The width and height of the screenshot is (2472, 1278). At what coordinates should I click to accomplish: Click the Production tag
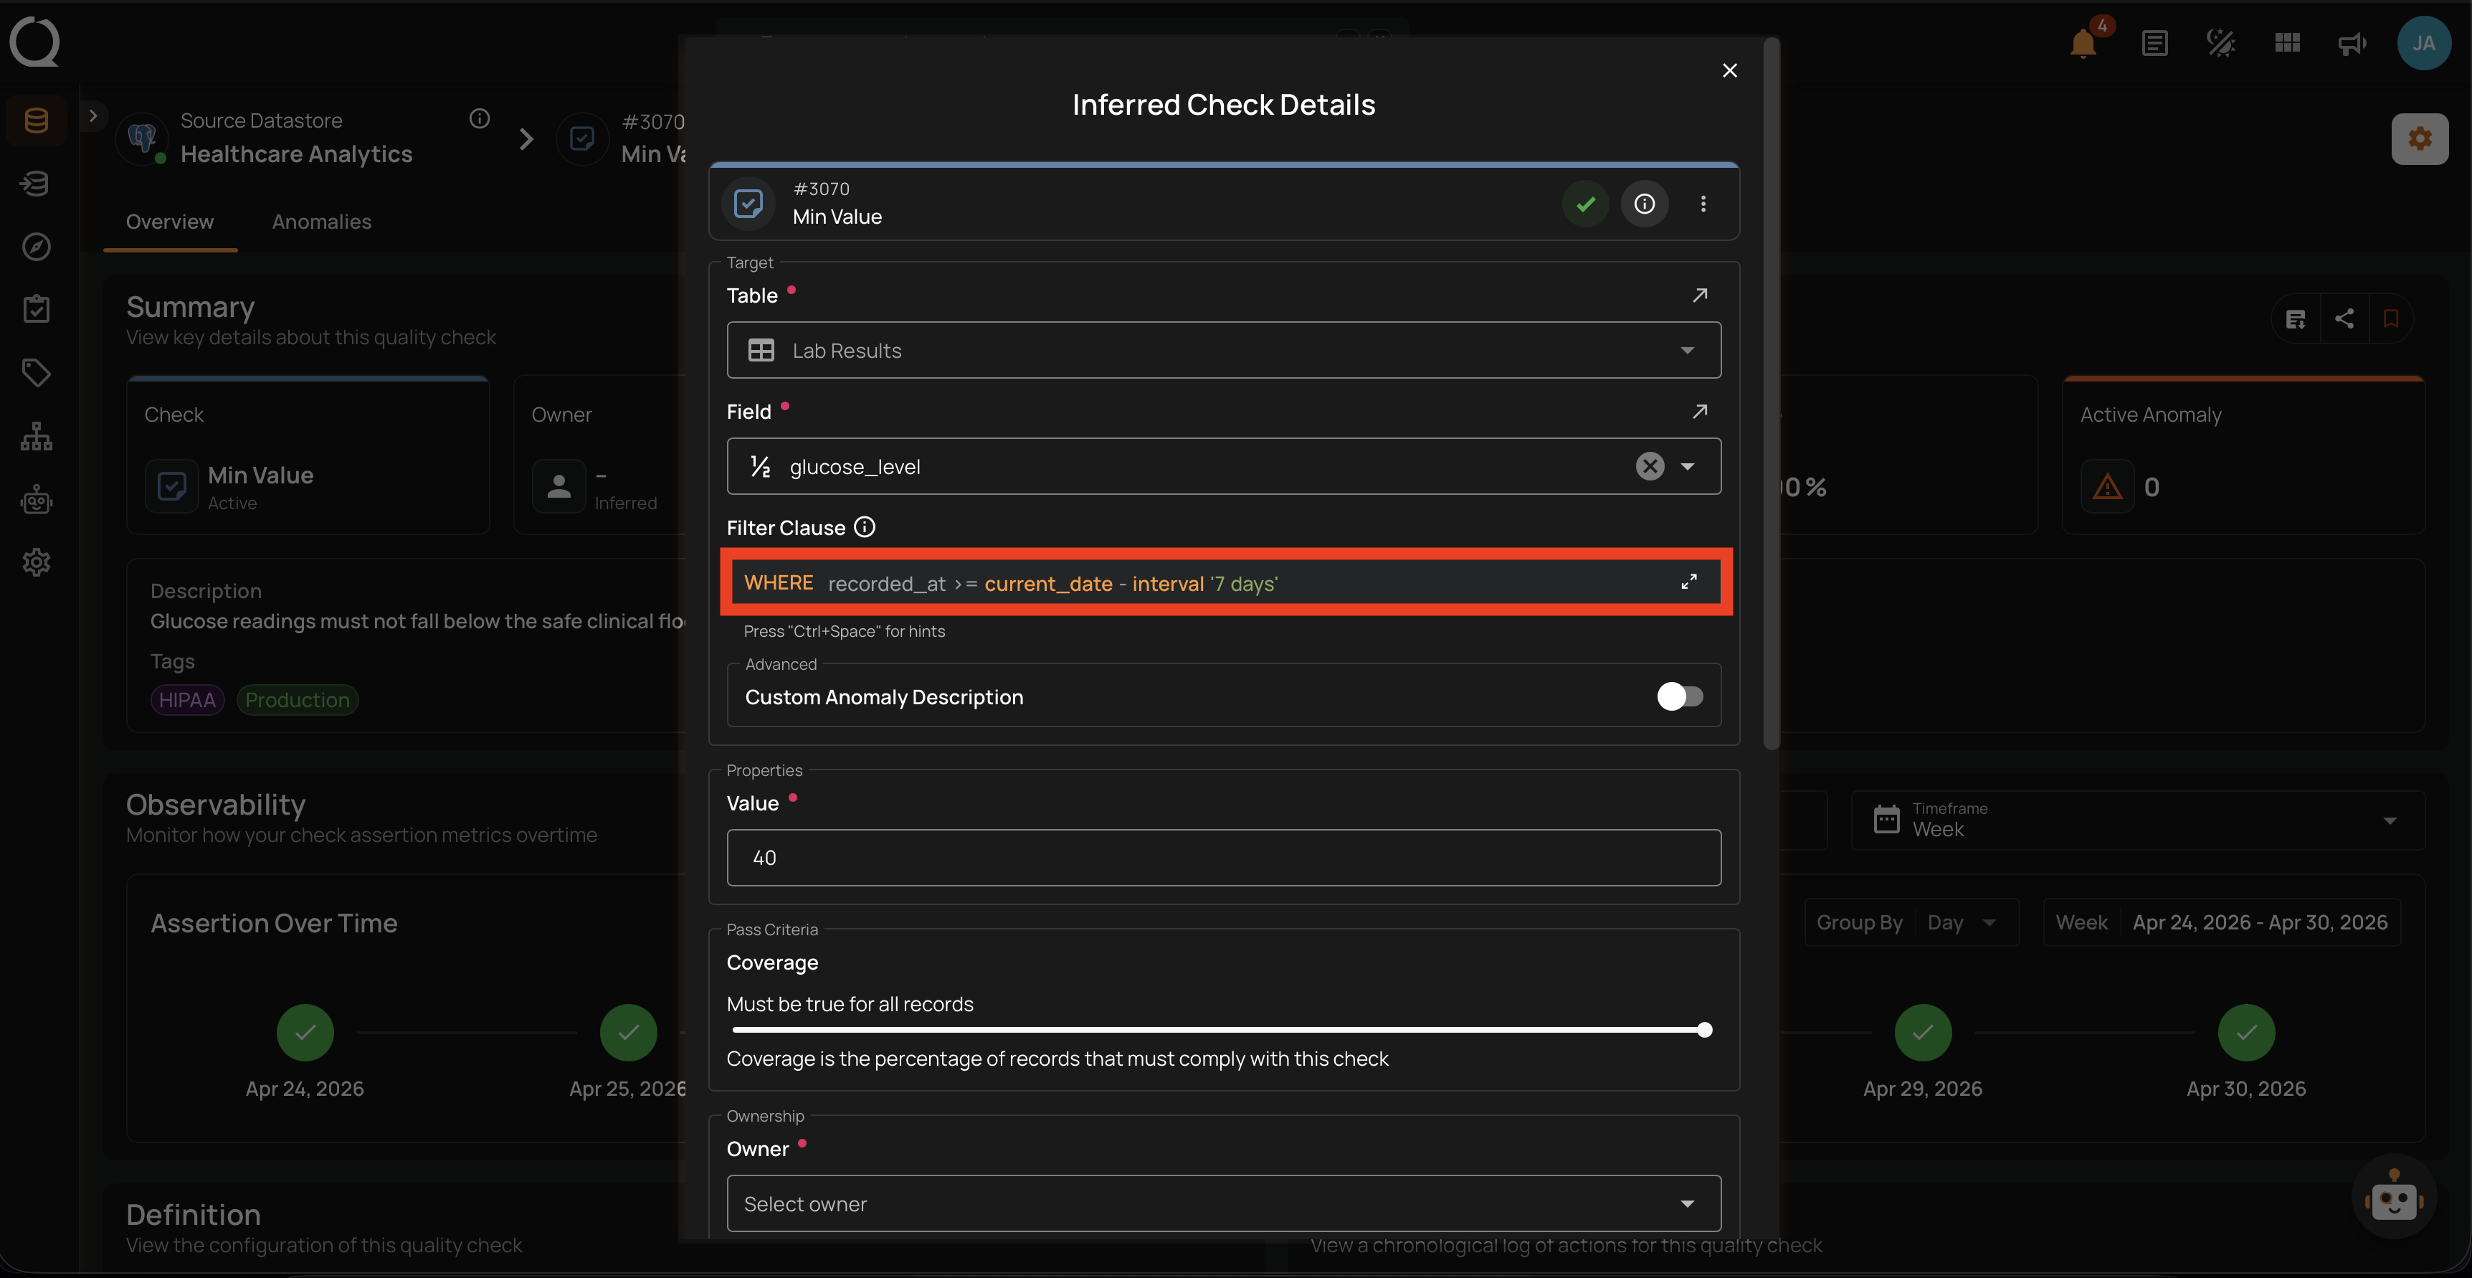tap(298, 700)
